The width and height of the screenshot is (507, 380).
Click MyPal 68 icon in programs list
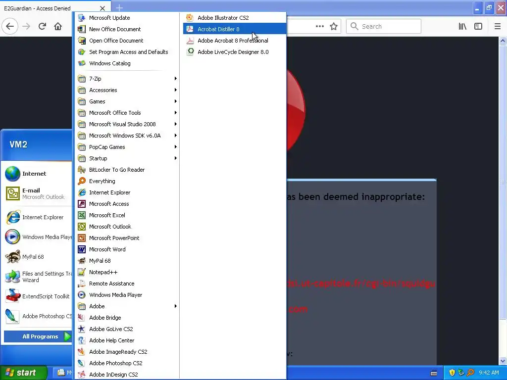[82, 261]
